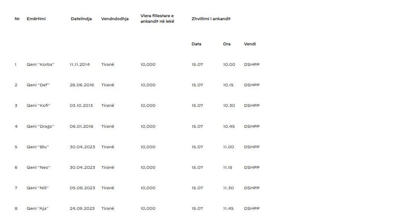The image size is (396, 220).
Task: Click the Vendndodhja column header
Action: (115, 18)
